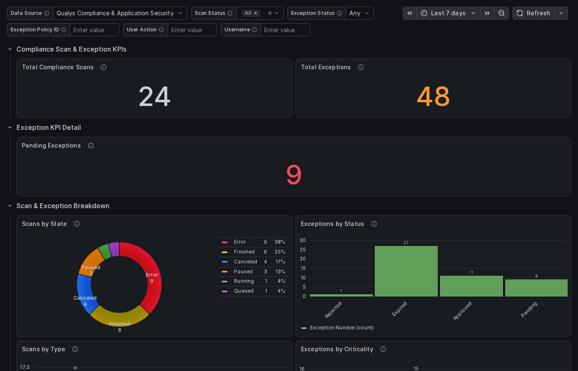Show Total Compliance Scans panel info
This screenshot has height=371, width=578.
point(104,67)
